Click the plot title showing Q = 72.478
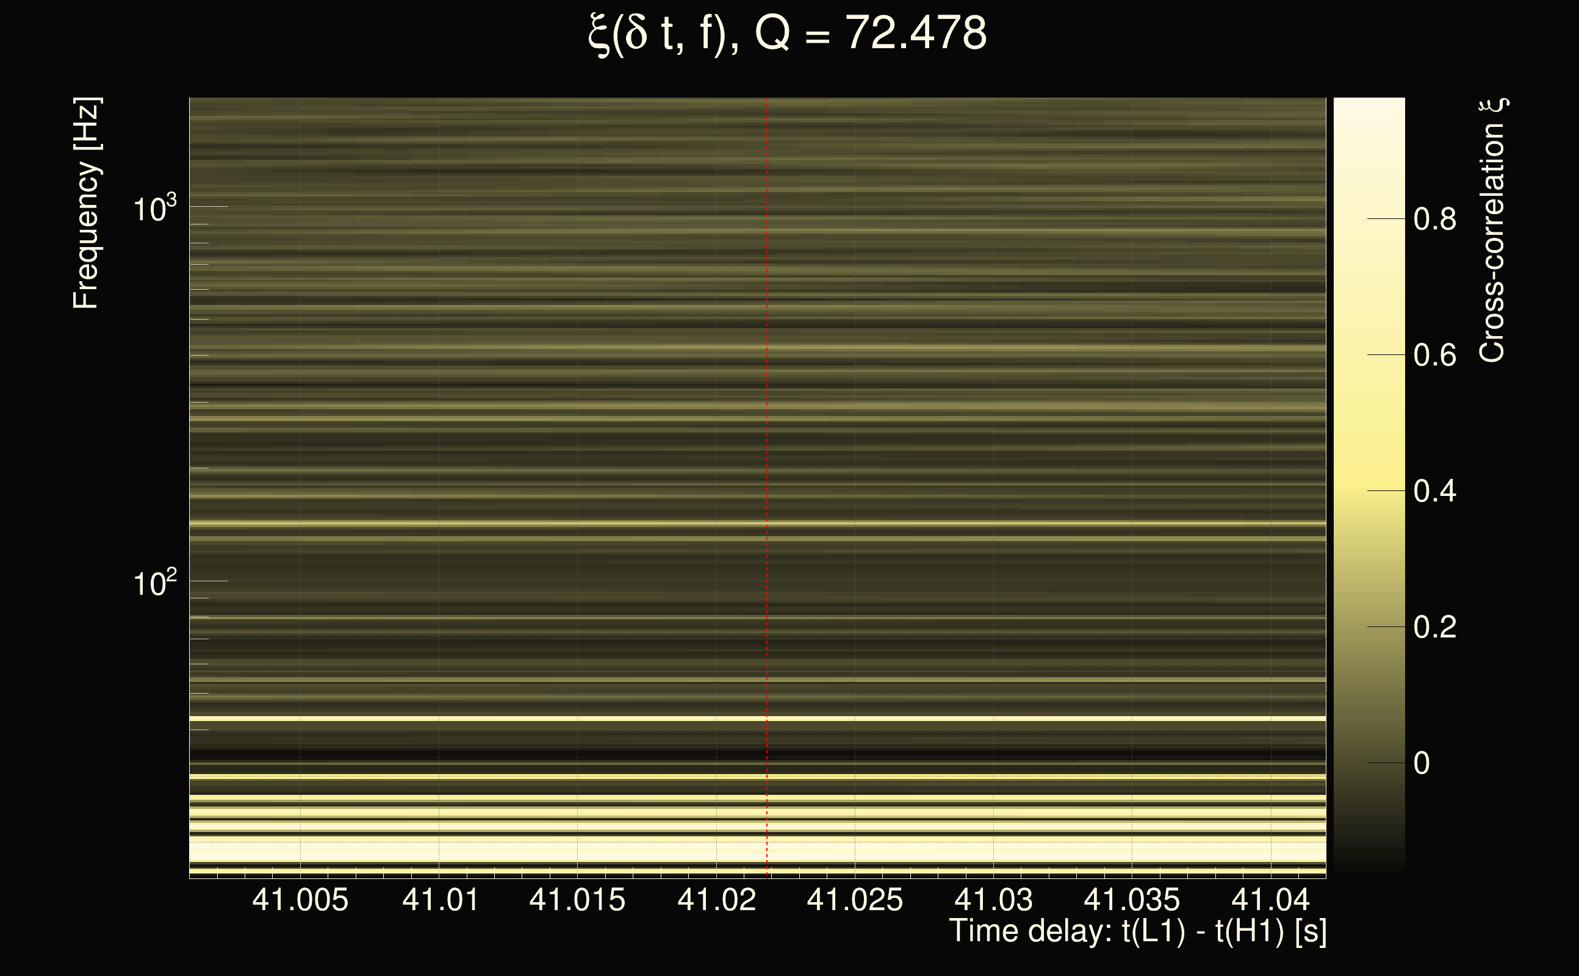Screen dimensions: 1579x976 click(x=788, y=34)
